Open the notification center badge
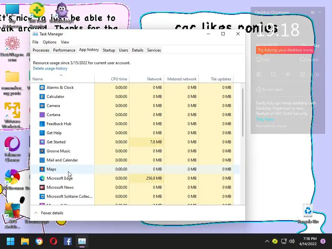Viewport: 332px width, 249px height. coord(323,241)
